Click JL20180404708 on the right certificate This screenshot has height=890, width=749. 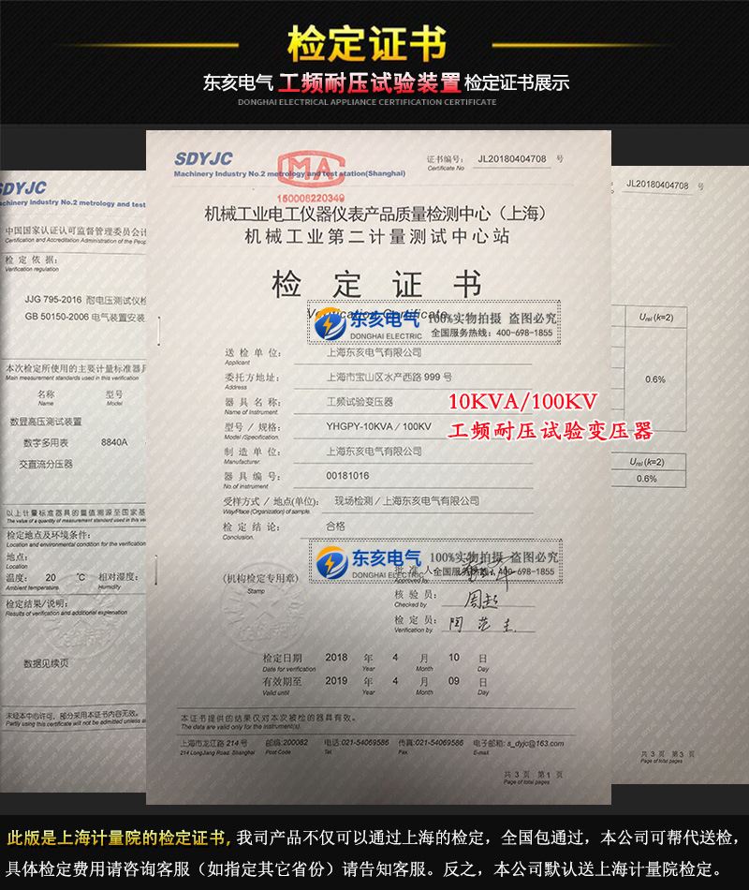(x=657, y=185)
